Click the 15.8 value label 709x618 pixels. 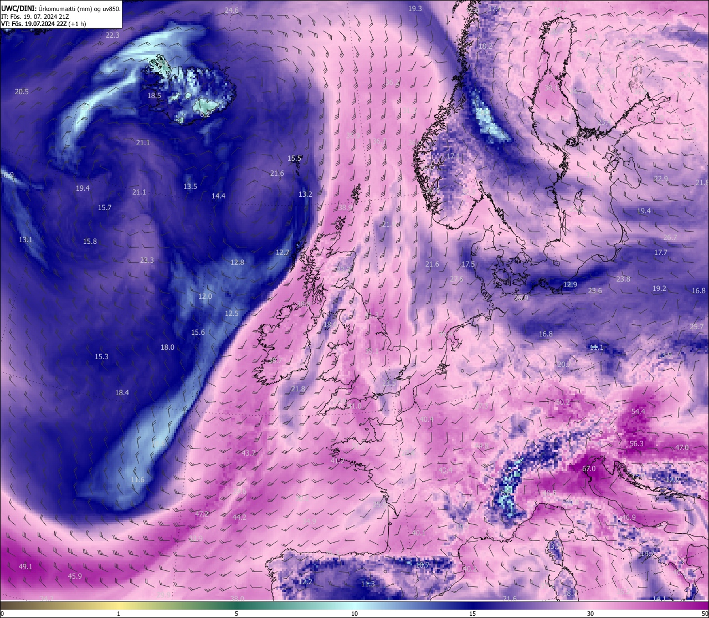point(90,242)
